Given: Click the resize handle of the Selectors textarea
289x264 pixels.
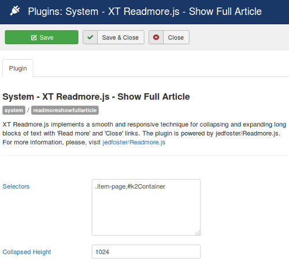Looking at the screenshot, I should pos(198,233).
